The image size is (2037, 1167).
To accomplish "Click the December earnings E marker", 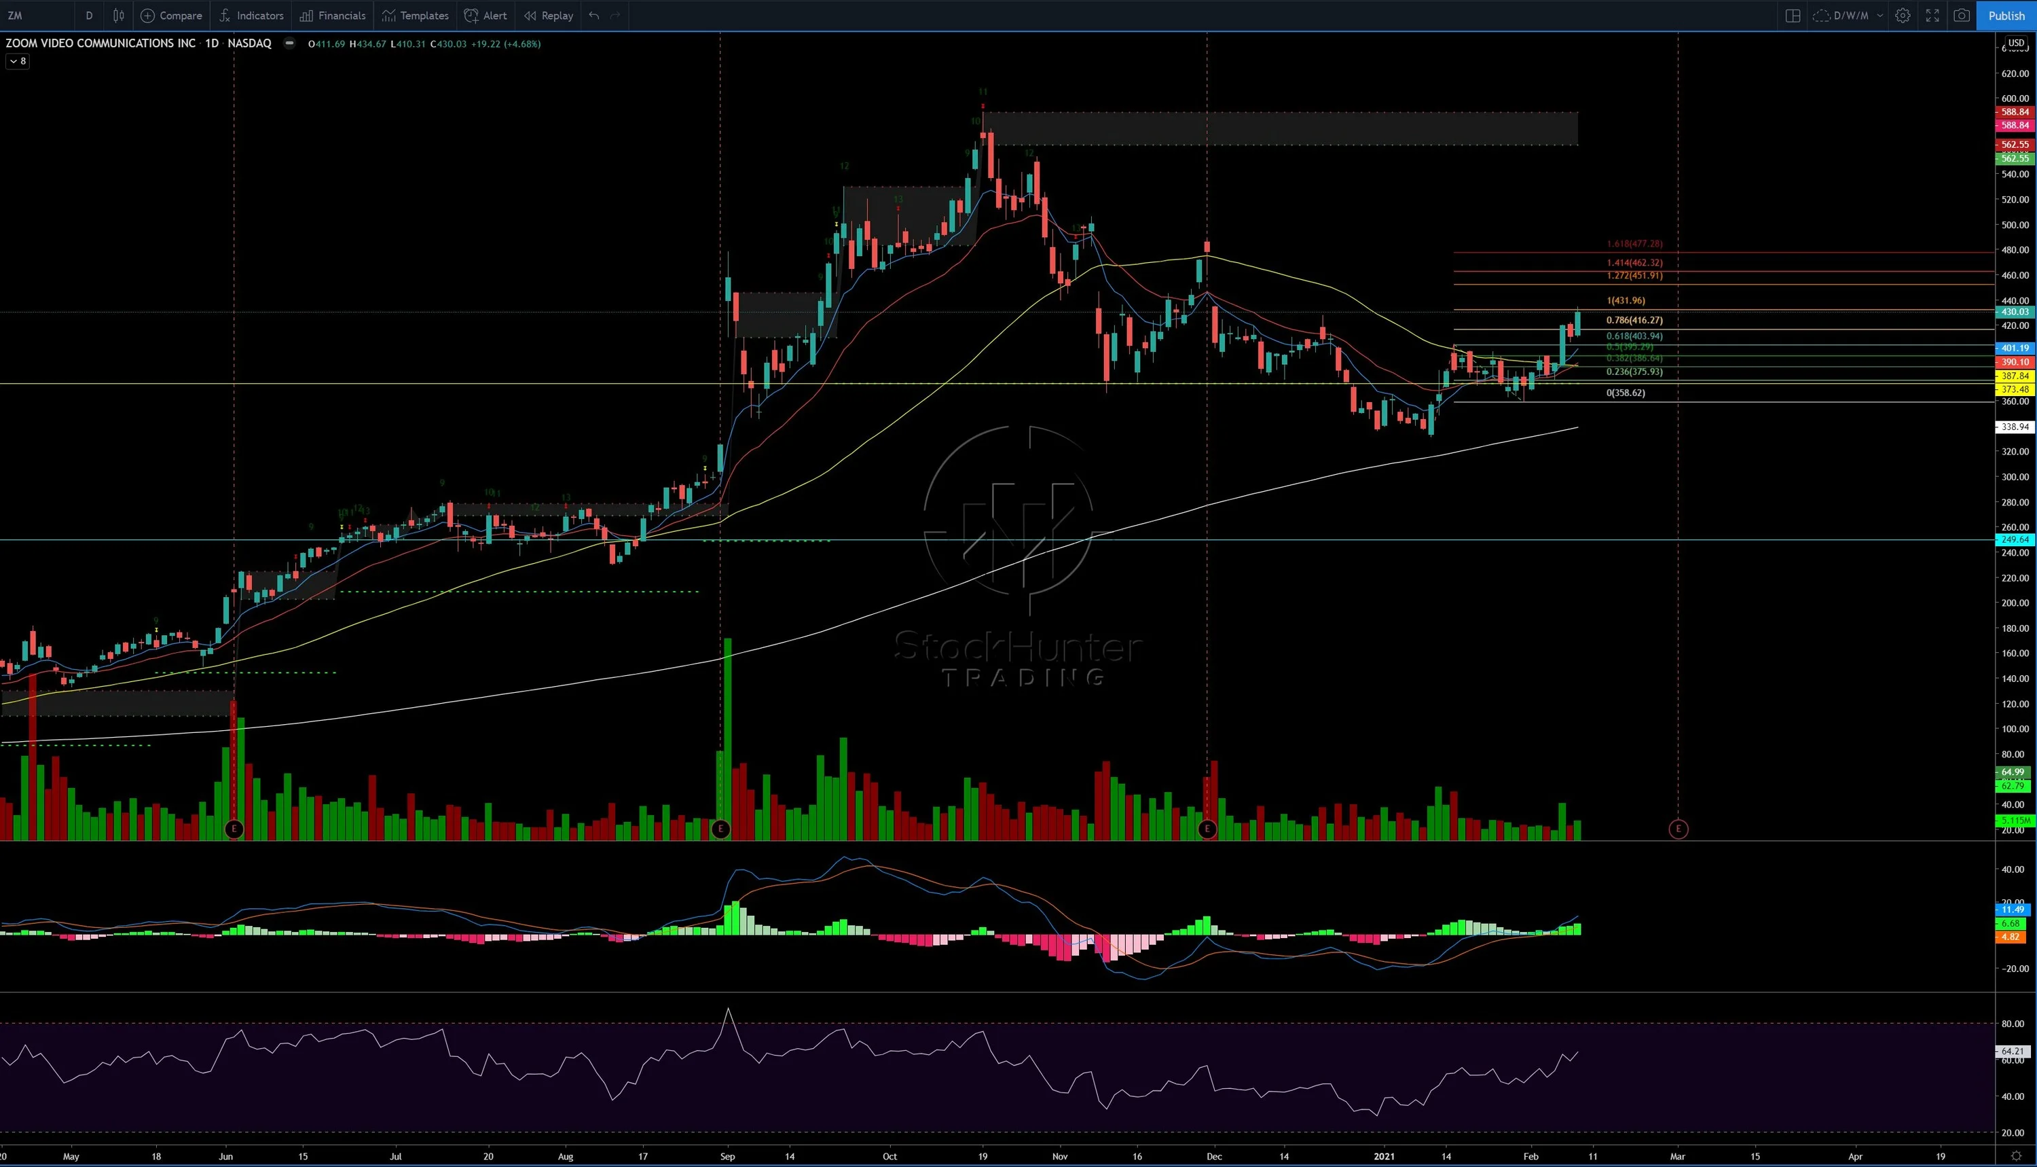I will click(x=1207, y=829).
